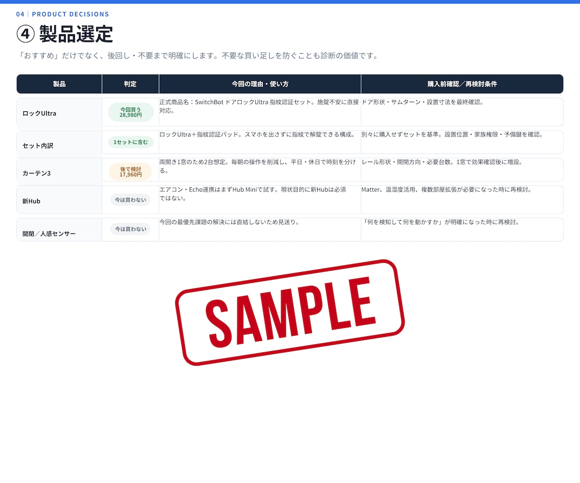Click the ロックUltra+指紋認証パッド reason text
The height and width of the screenshot is (483, 580).
point(257,135)
